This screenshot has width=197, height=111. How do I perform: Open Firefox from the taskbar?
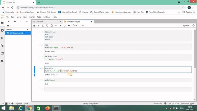(47, 108)
